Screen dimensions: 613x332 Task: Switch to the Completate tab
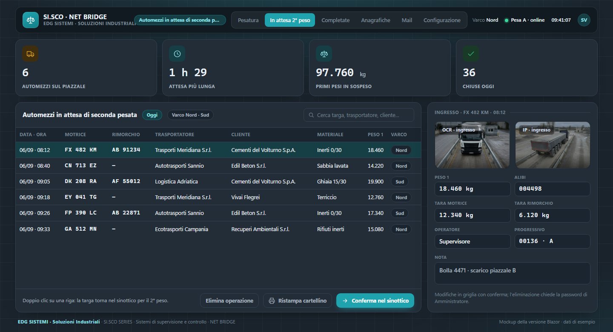(335, 20)
